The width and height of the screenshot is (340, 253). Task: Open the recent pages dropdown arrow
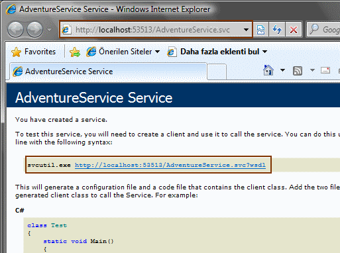point(49,30)
